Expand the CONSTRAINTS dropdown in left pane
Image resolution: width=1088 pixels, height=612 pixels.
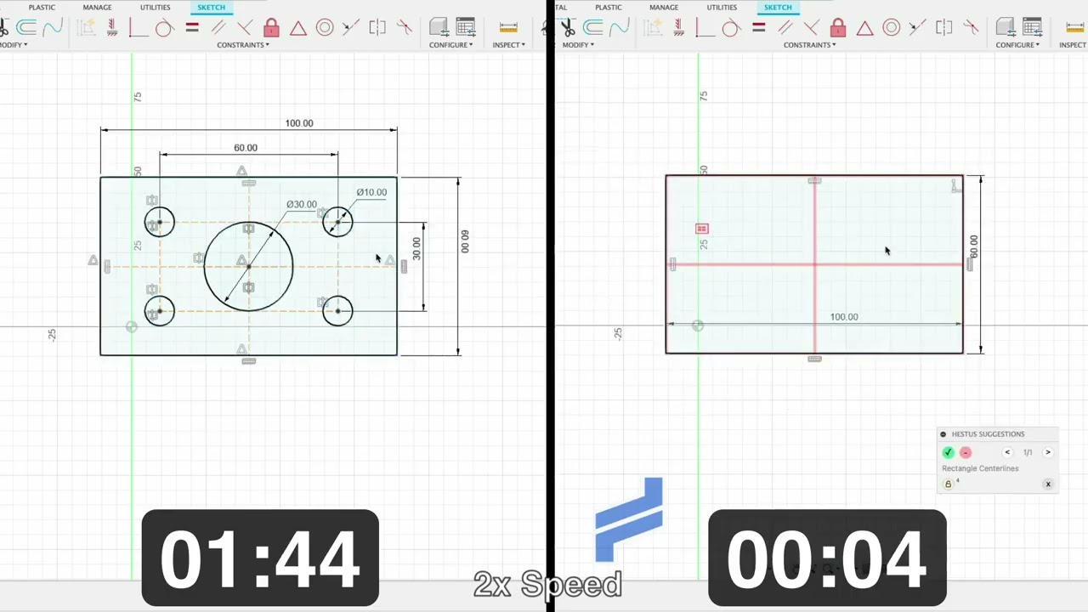click(x=243, y=45)
